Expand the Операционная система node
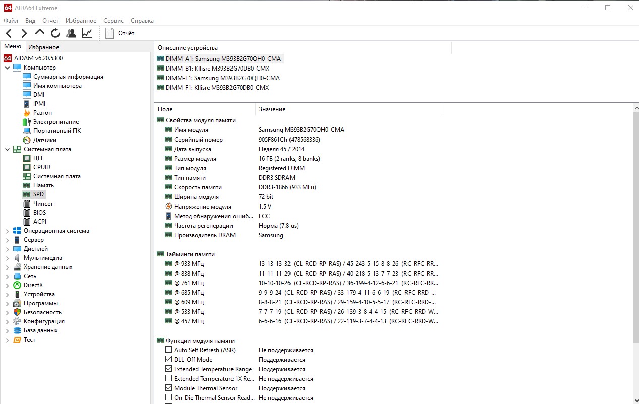This screenshot has width=639, height=404. (x=7, y=231)
